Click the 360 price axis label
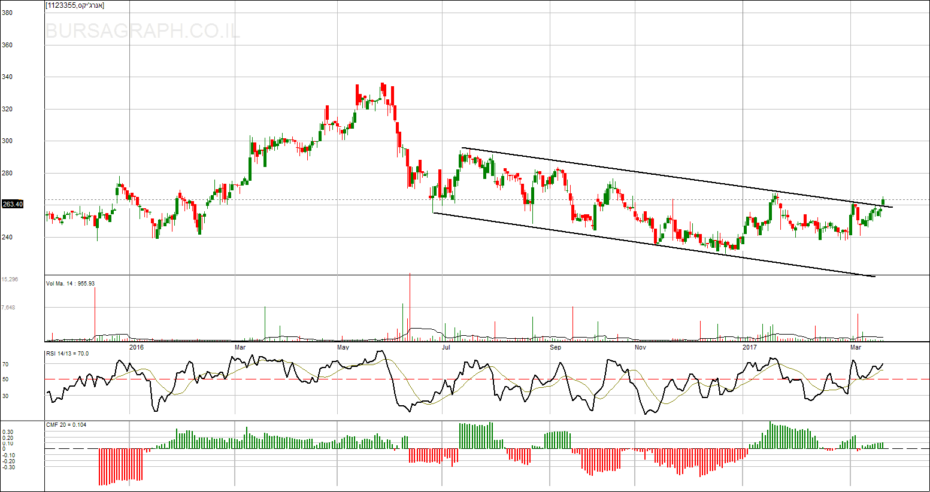This screenshot has width=930, height=492. (7, 45)
